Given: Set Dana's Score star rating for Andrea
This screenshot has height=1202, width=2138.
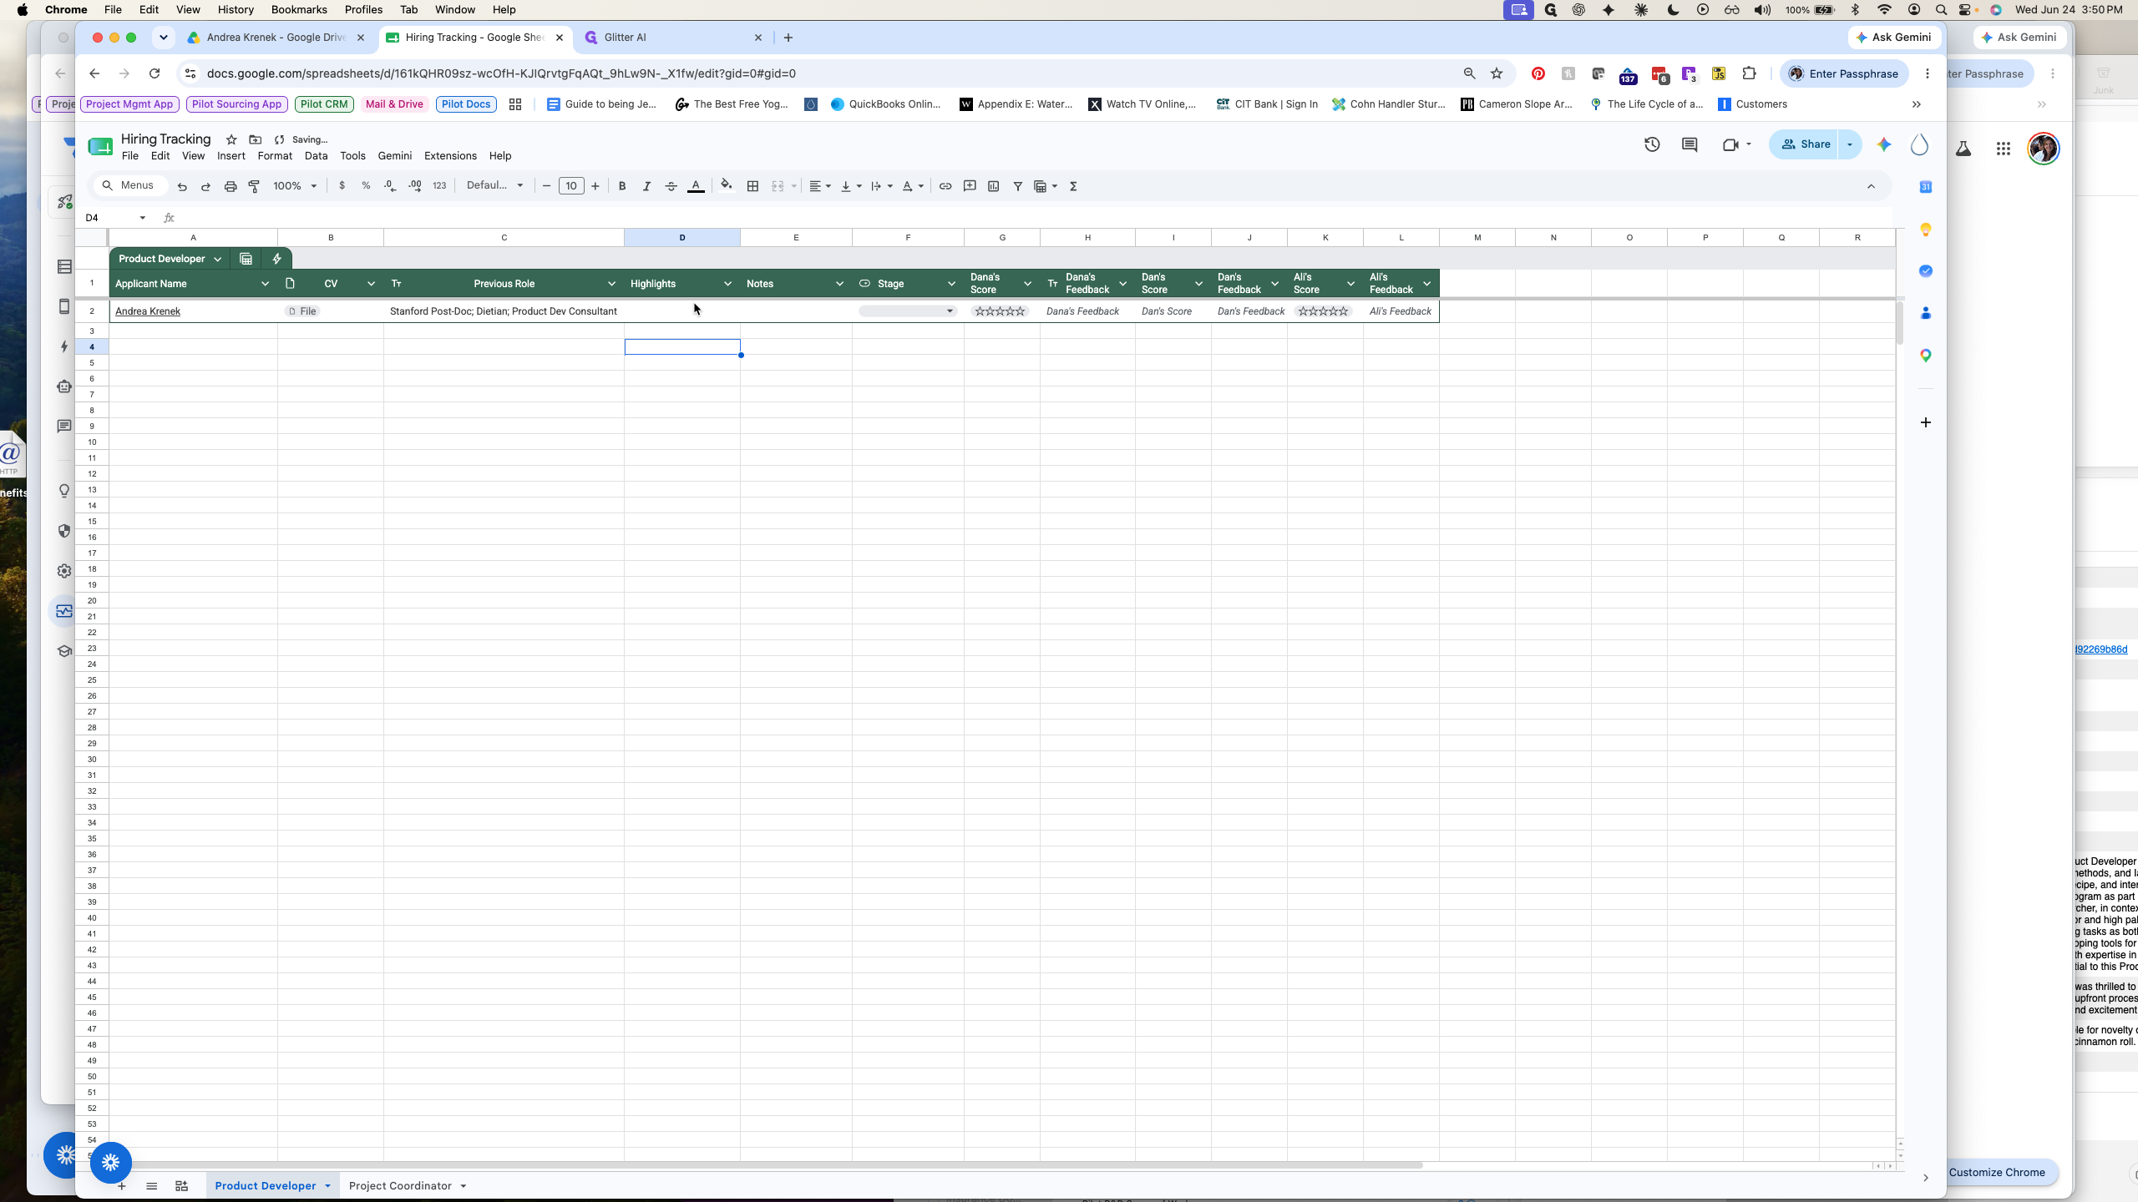Looking at the screenshot, I should 1000,311.
